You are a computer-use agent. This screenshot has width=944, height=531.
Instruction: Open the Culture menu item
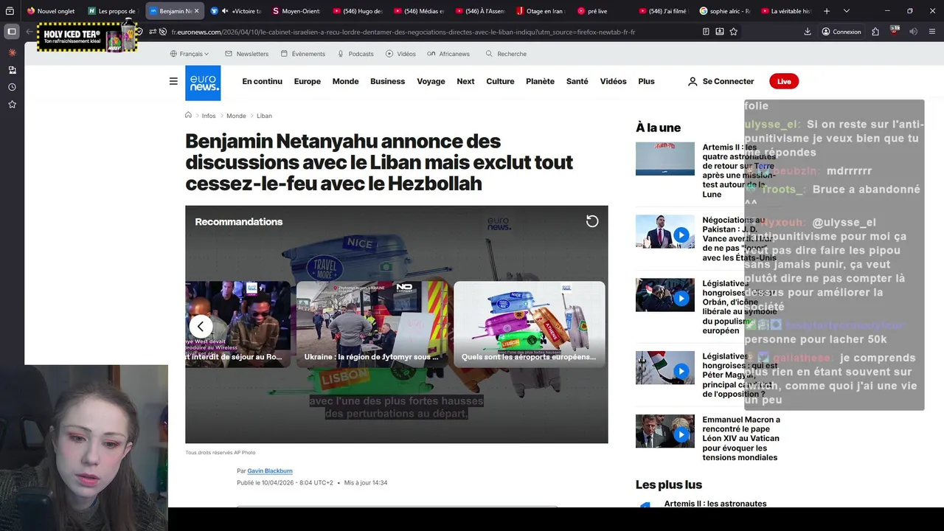(x=500, y=81)
